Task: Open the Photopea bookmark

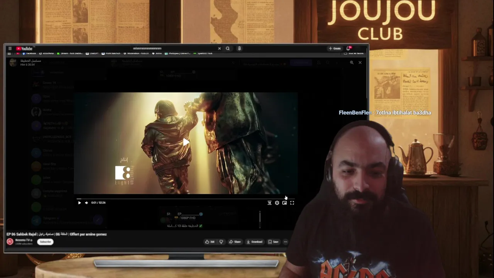Action: coord(178,53)
